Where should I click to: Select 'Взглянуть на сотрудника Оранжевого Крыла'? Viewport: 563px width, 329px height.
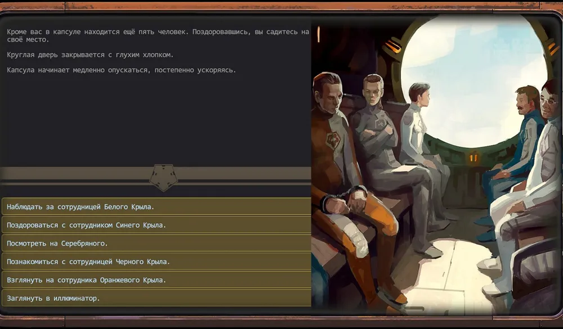pos(156,280)
